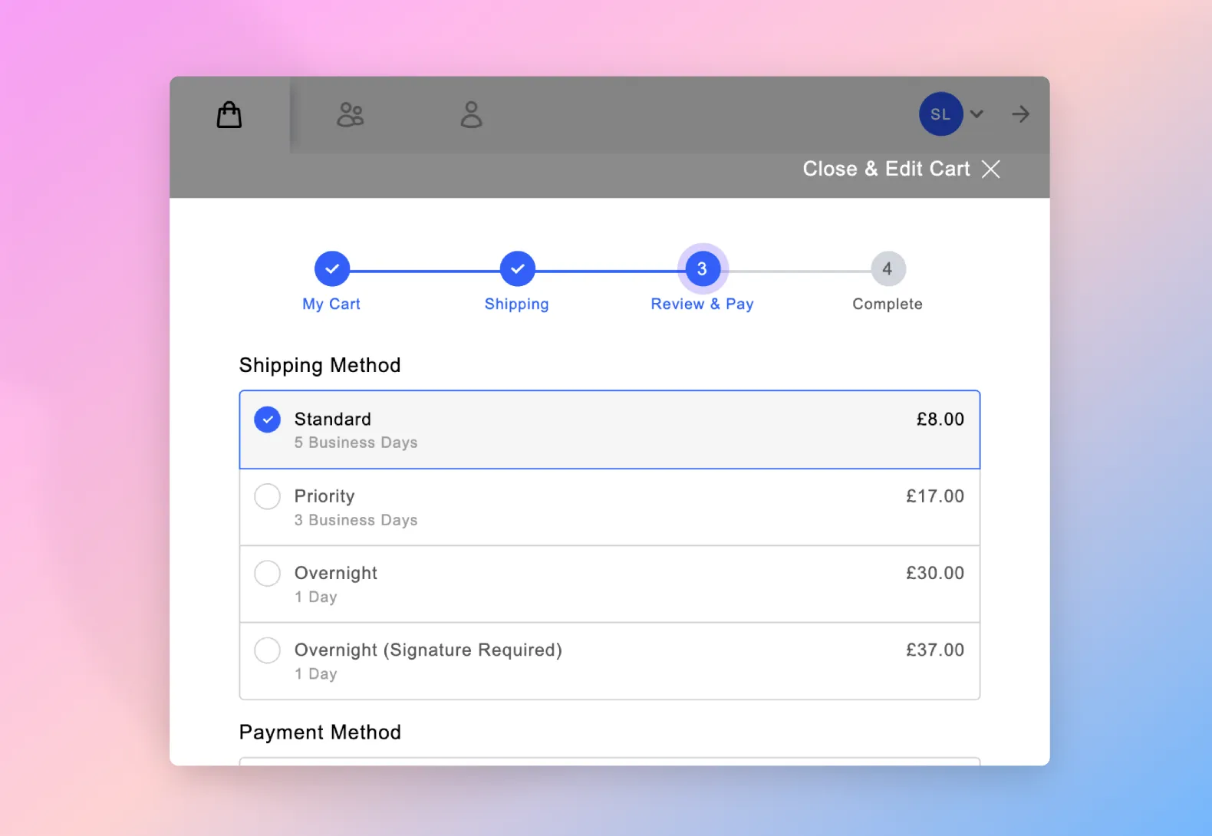Click the Standard shipping label
The width and height of the screenshot is (1212, 836).
333,419
